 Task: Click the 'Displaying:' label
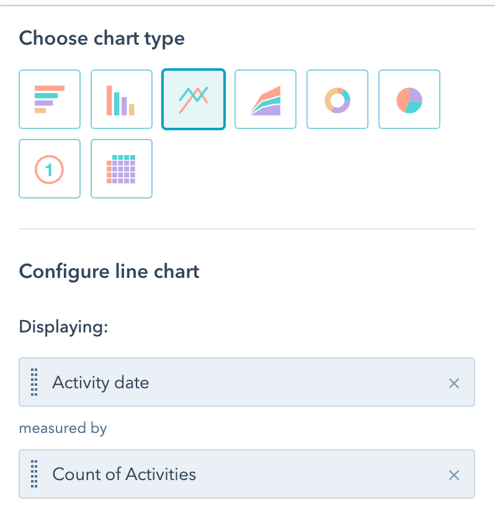point(64,327)
